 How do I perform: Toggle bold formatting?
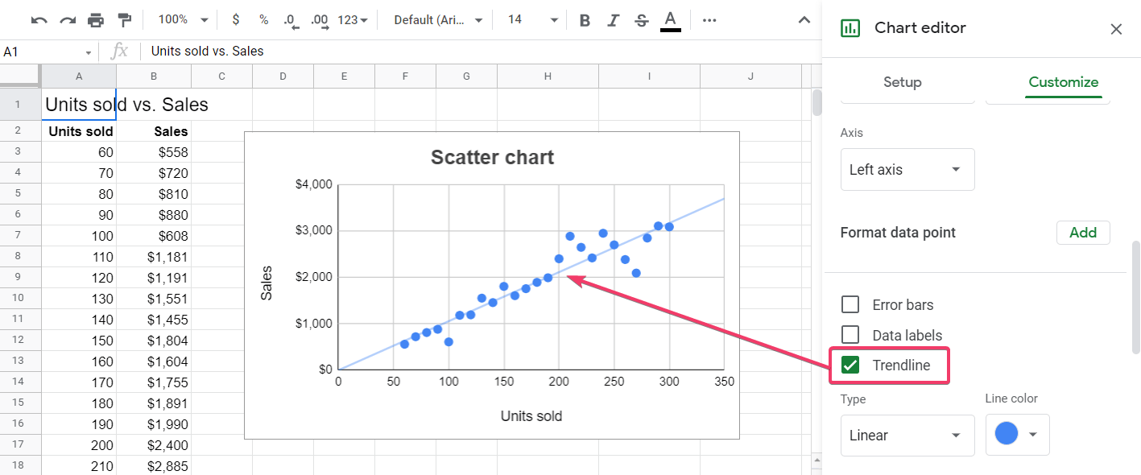(585, 19)
